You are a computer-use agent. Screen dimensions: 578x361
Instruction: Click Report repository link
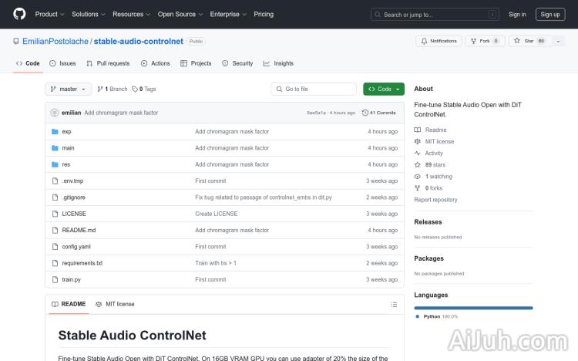(x=435, y=200)
